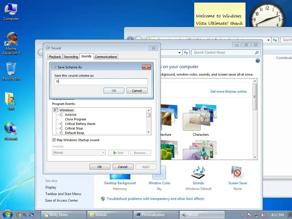Open the Ease of Access Center link

tap(62, 200)
